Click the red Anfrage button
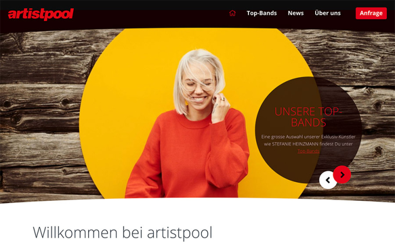The image size is (395, 247). [371, 13]
